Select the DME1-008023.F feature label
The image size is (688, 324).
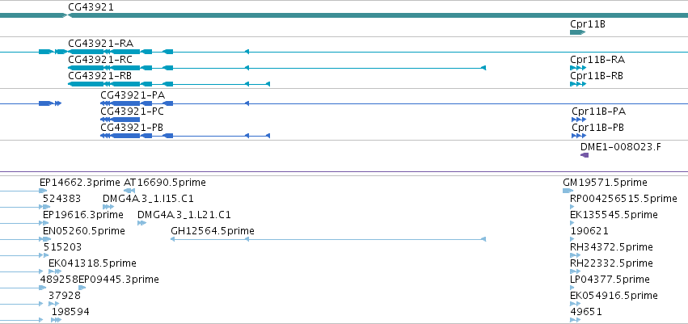pyautogui.click(x=620, y=147)
